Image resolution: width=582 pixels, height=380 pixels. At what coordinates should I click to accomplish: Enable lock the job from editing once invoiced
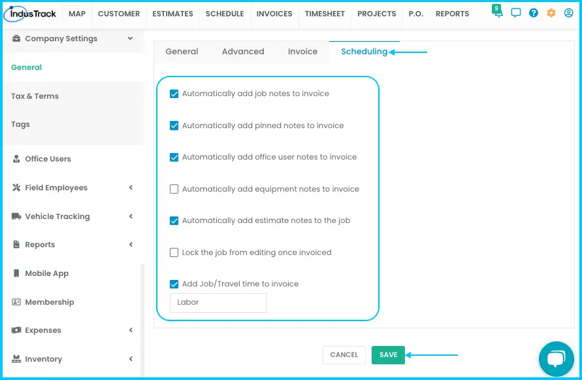[174, 252]
